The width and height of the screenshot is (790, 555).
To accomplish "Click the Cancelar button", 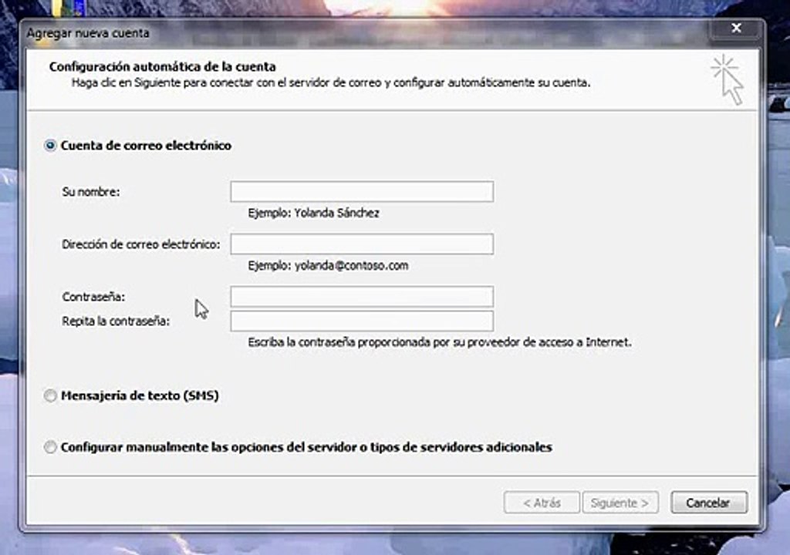I will pos(709,503).
